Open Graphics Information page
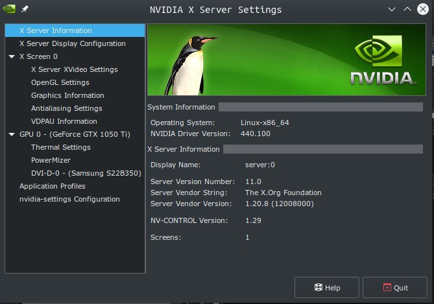 67,95
